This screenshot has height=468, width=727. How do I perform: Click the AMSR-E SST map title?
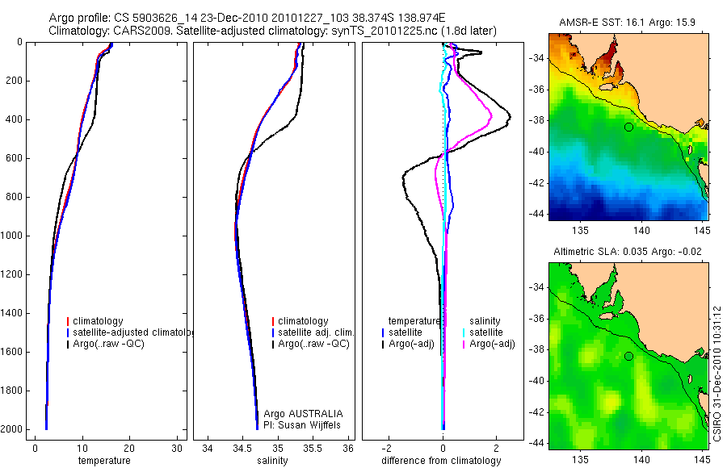click(628, 23)
